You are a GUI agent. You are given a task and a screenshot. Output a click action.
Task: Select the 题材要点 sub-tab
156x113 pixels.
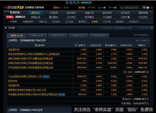point(82,22)
